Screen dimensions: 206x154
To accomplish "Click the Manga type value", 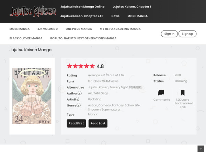I will point(93,114).
